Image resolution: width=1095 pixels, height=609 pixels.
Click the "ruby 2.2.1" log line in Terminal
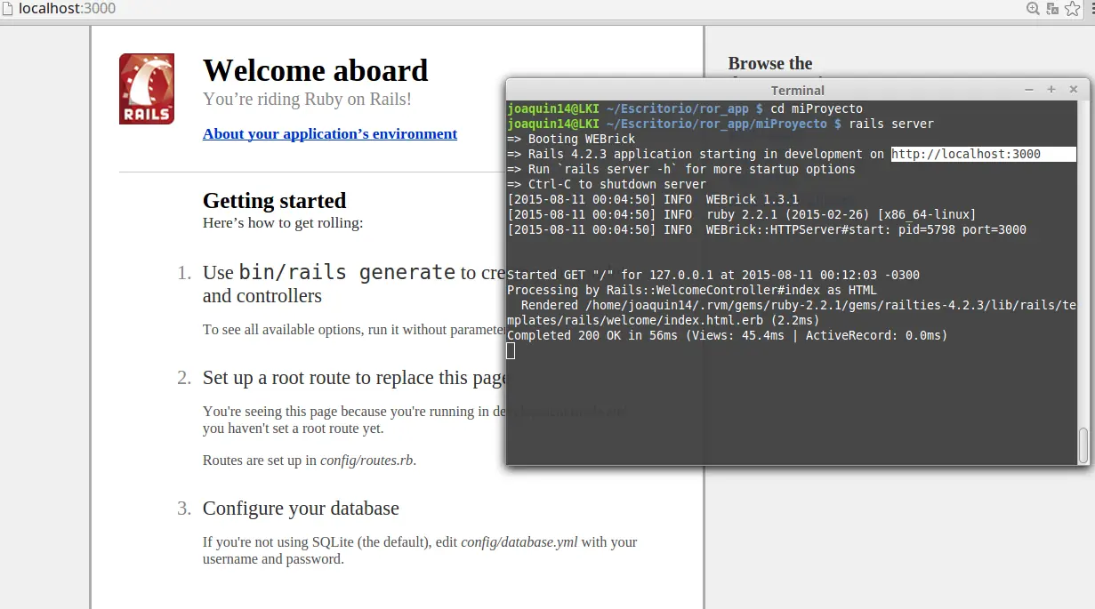click(x=742, y=214)
